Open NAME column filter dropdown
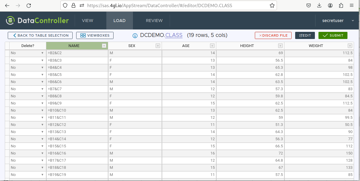 (x=104, y=46)
